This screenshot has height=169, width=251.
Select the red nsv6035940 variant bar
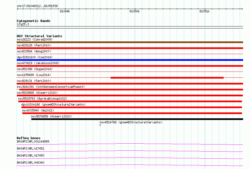pyautogui.click(x=132, y=113)
